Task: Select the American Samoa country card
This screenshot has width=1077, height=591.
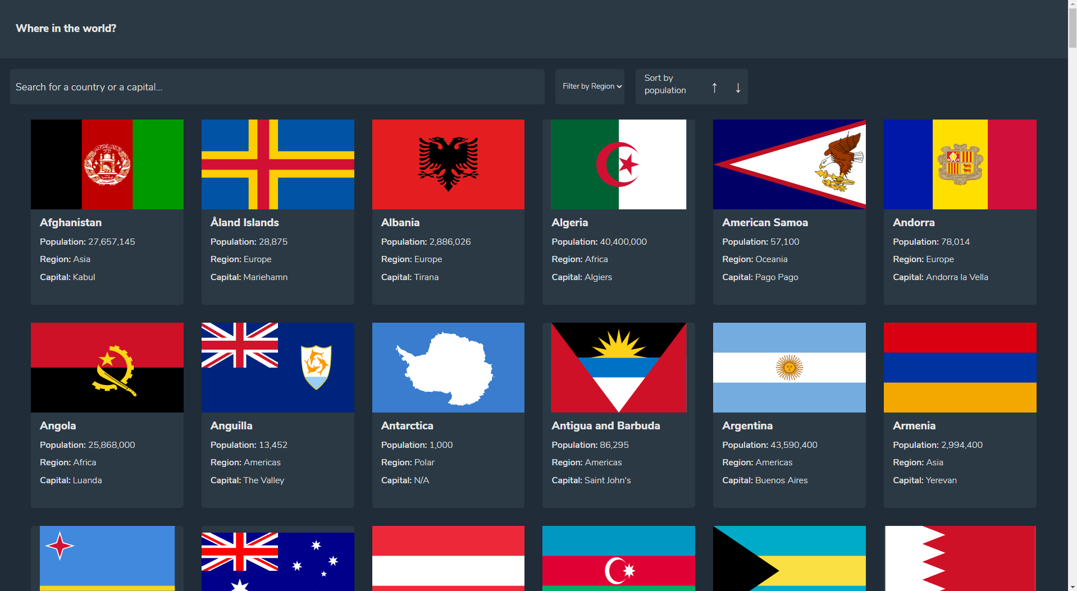Action: (788, 212)
